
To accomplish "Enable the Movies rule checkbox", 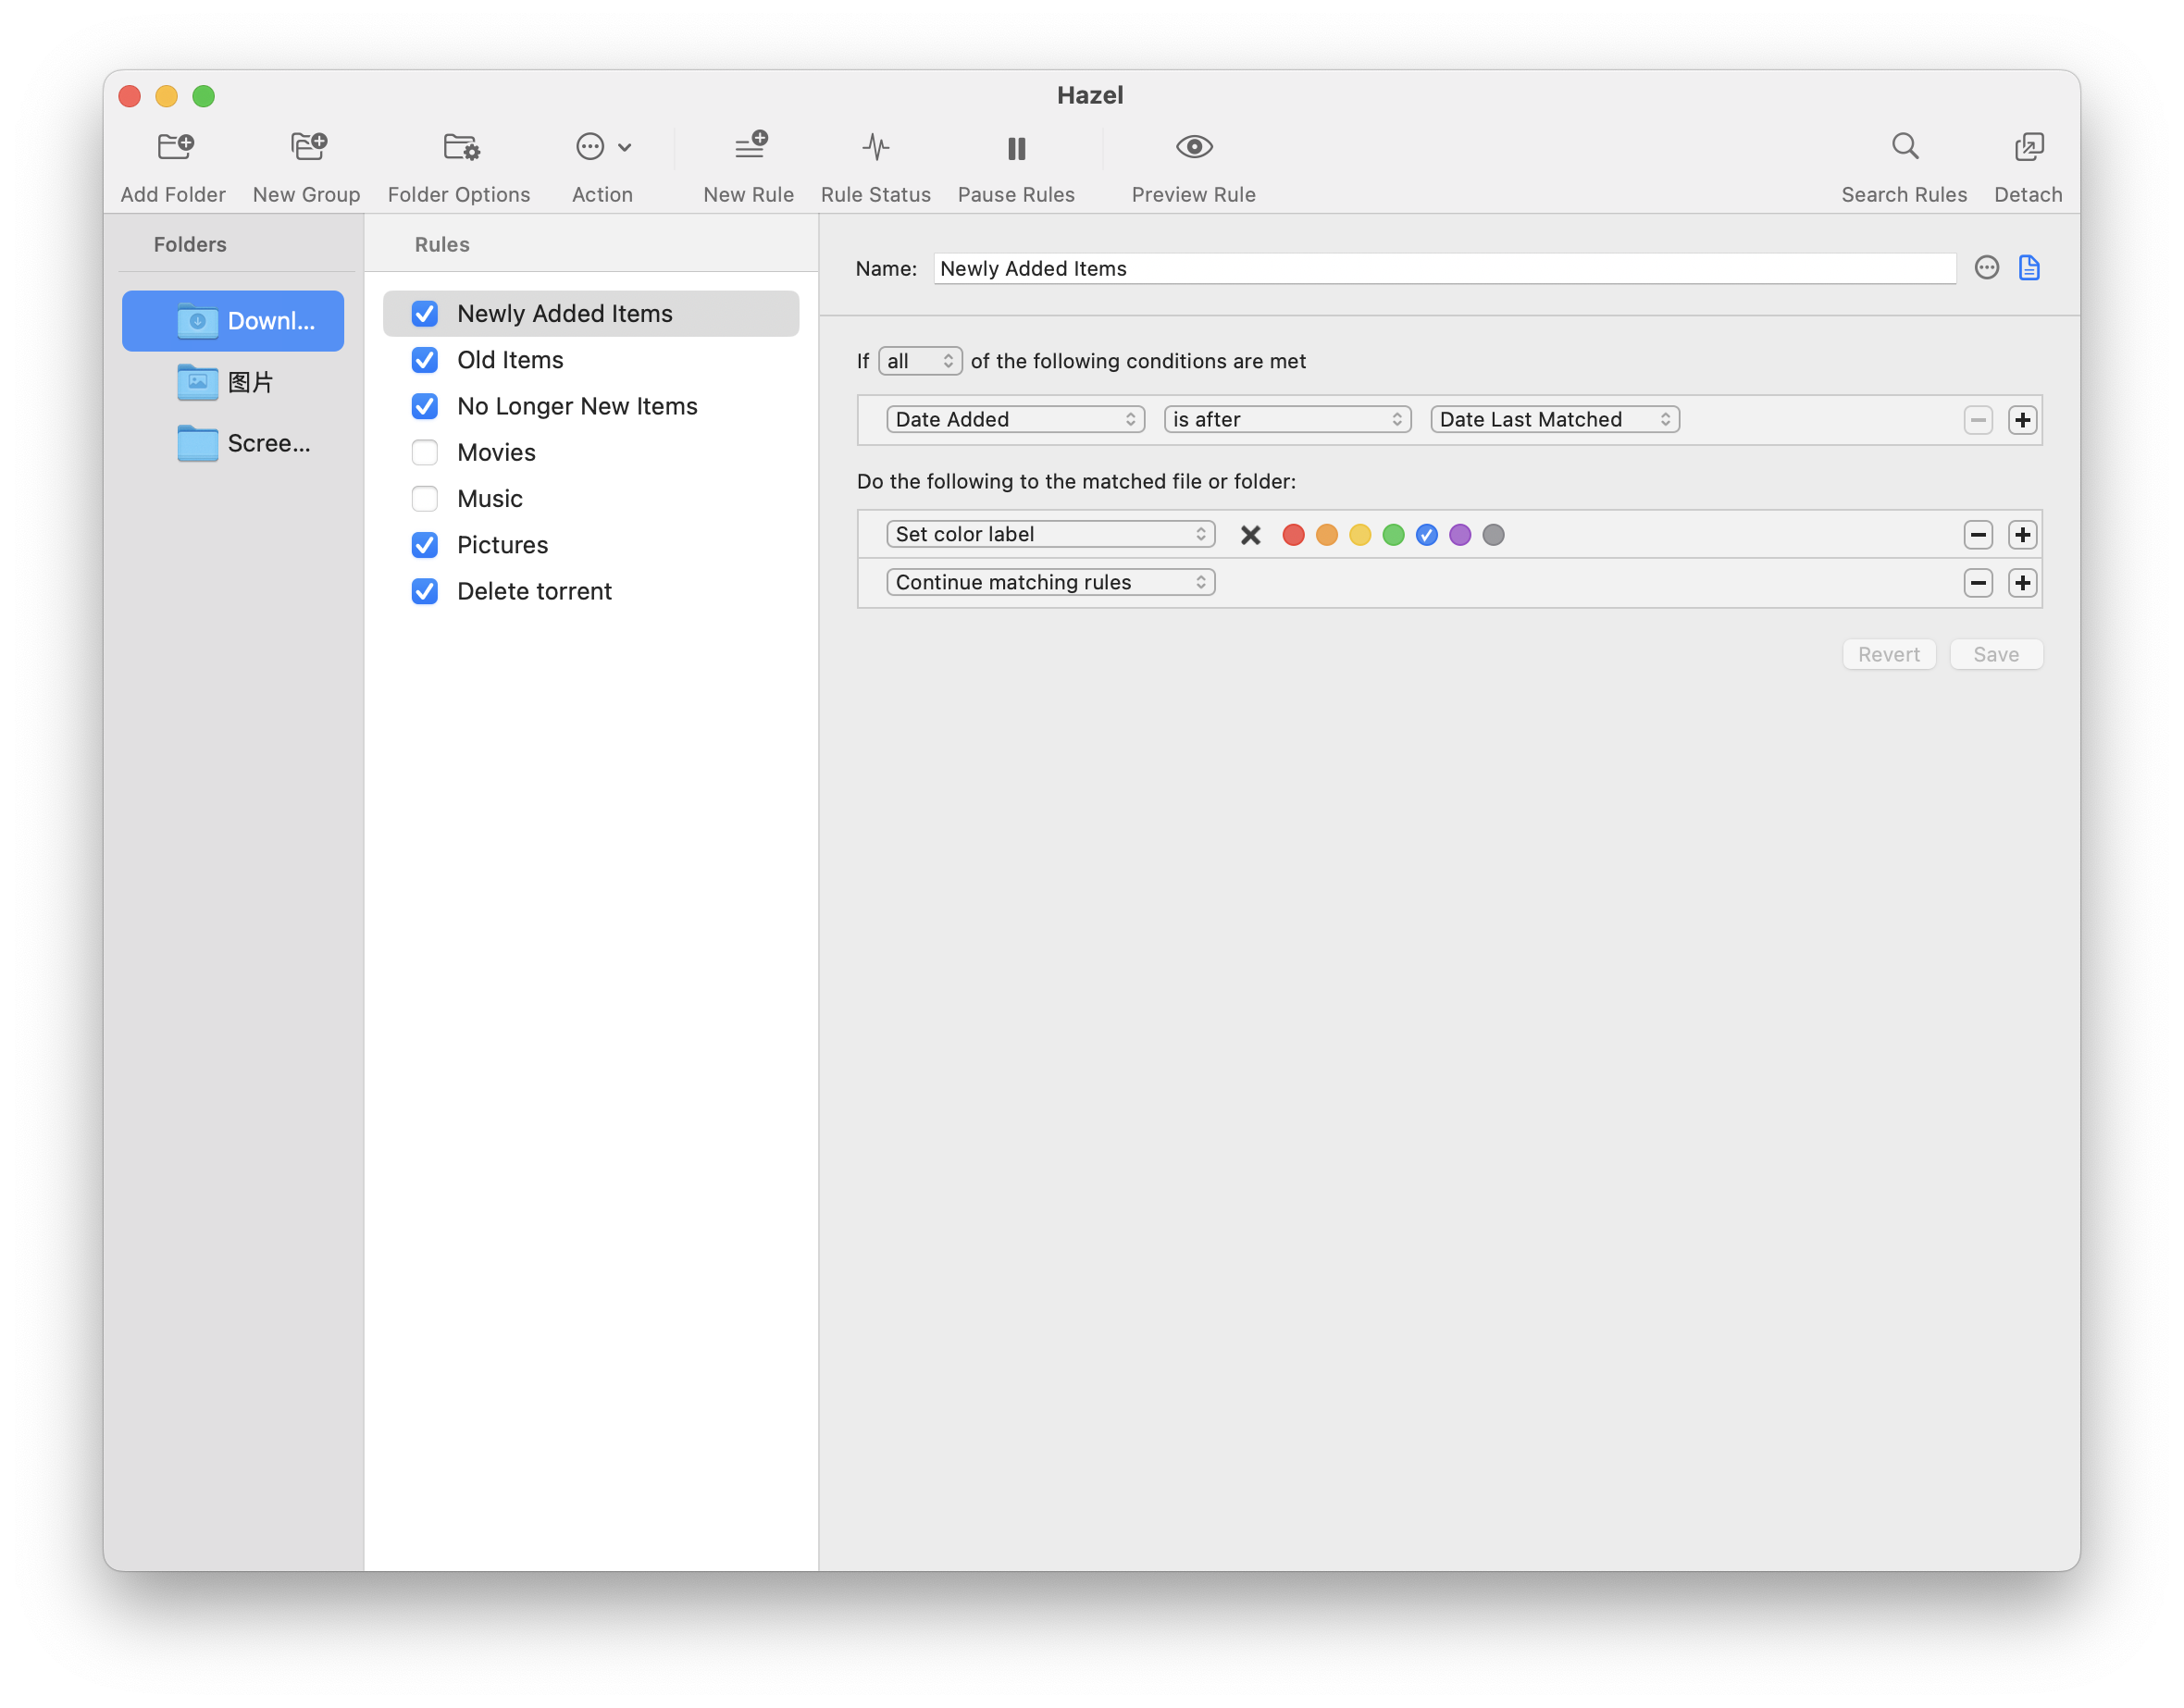I will (x=425, y=453).
